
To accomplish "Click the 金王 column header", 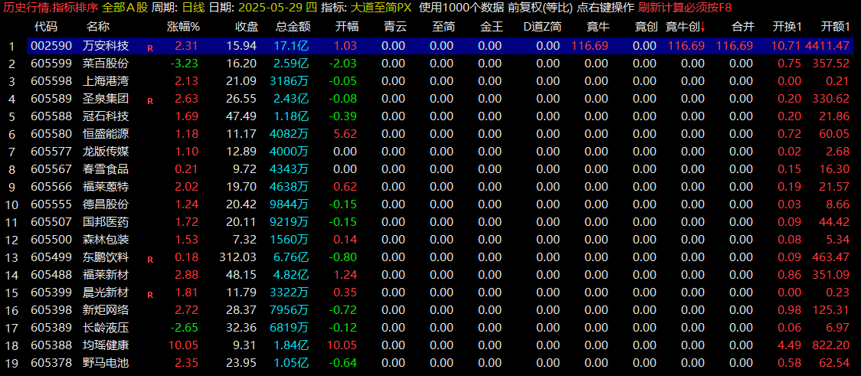I will 490,26.
